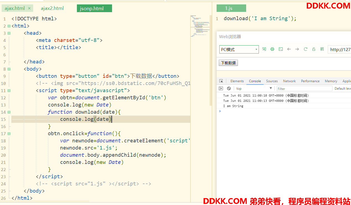
Task: Toggle the developer console panel icon
Action: tap(281, 49)
